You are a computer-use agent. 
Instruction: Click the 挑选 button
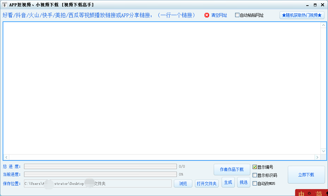click(243, 183)
